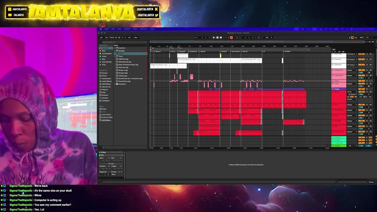Open the User Library place
Screen dimensions: 377x212
tap(106, 115)
